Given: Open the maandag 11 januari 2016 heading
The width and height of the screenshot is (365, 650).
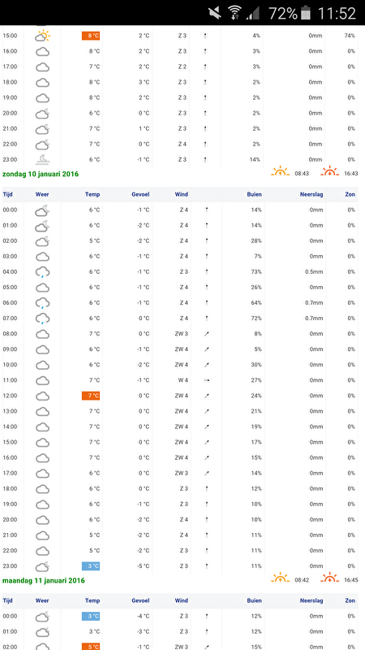Looking at the screenshot, I should click(x=44, y=580).
